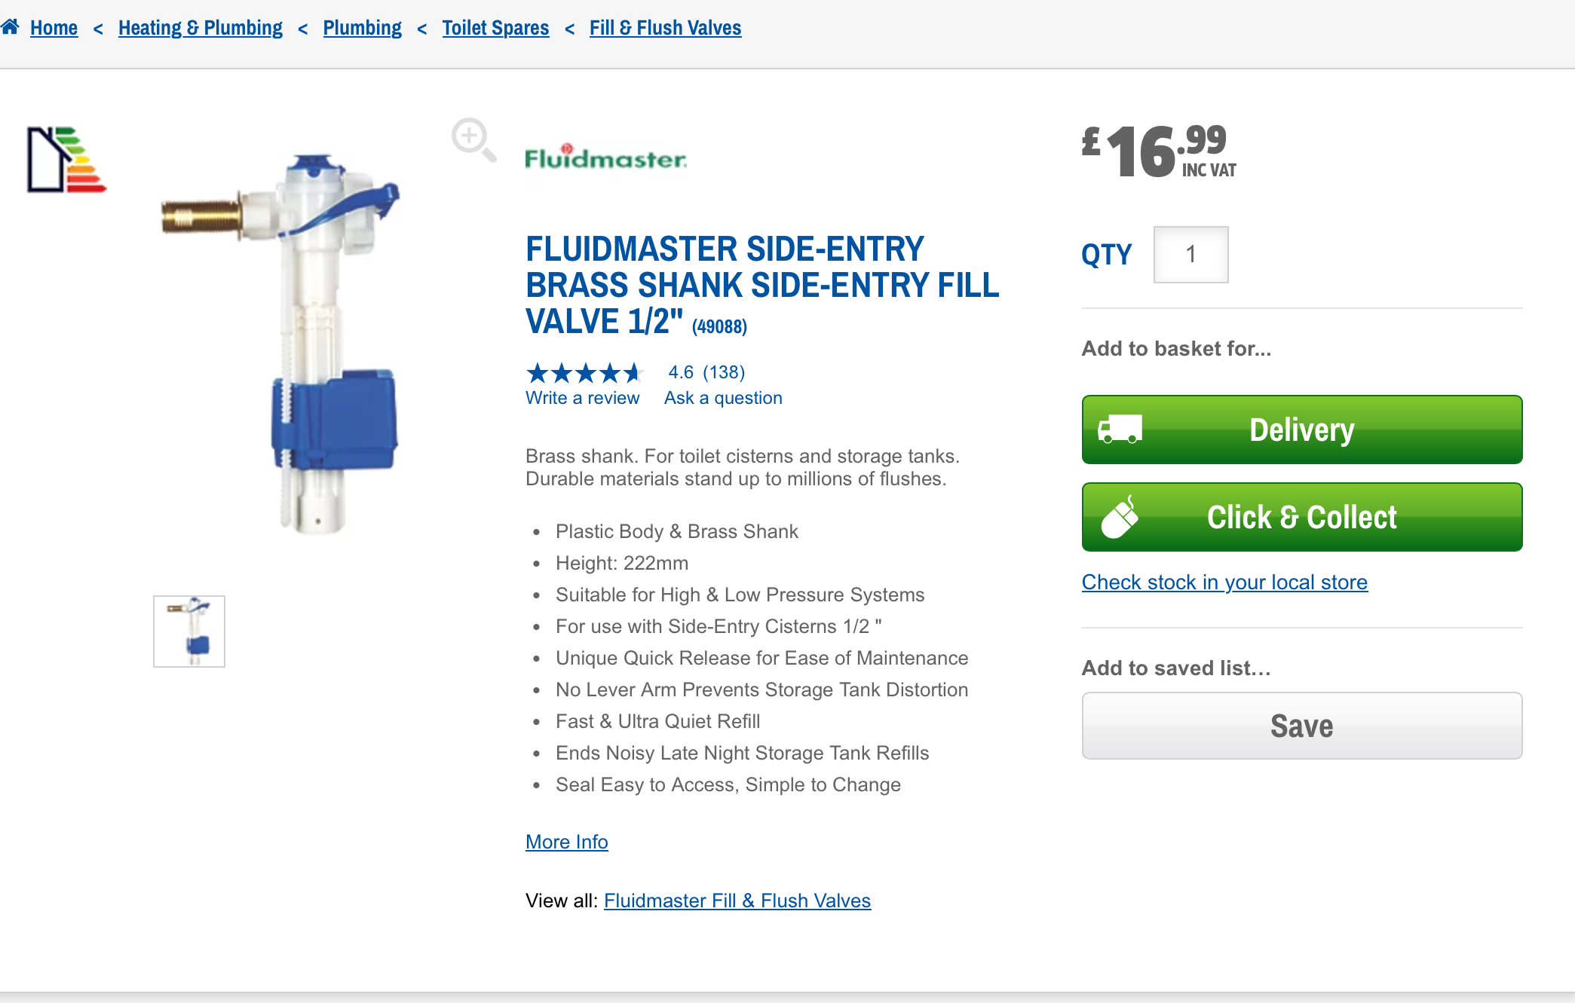Open Fill & Flush Valves category

click(665, 27)
